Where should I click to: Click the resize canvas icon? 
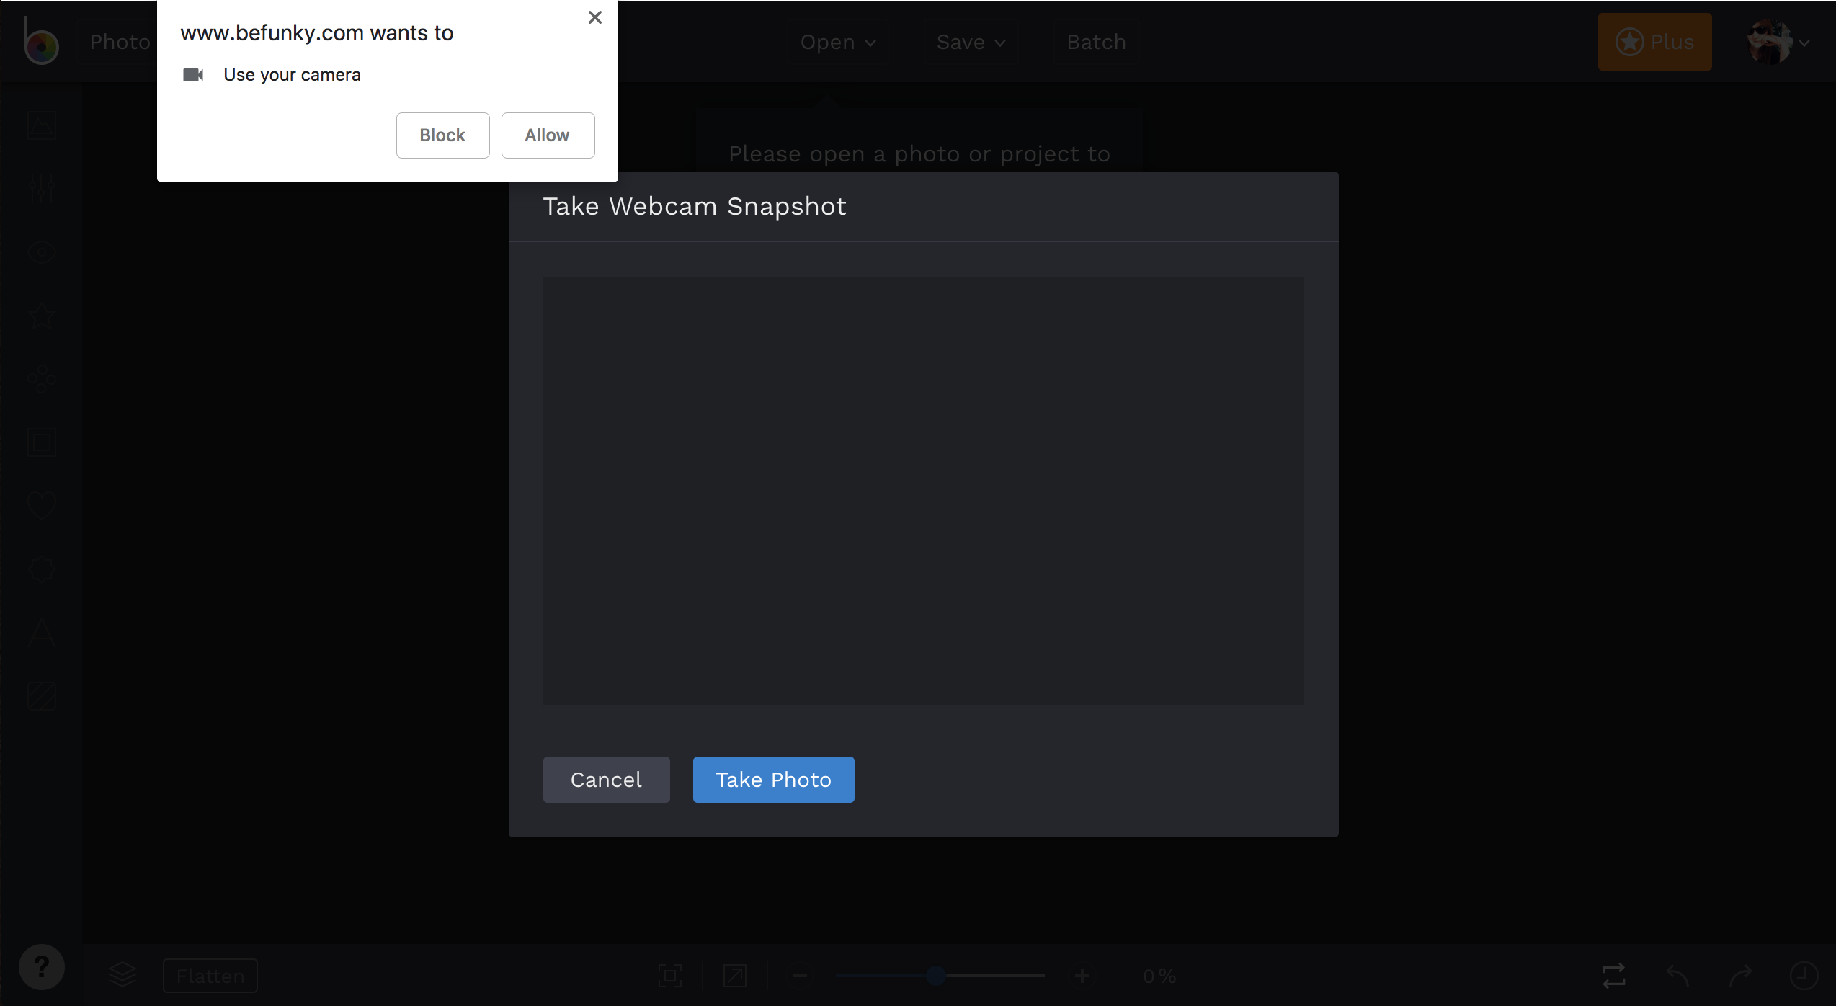(735, 976)
